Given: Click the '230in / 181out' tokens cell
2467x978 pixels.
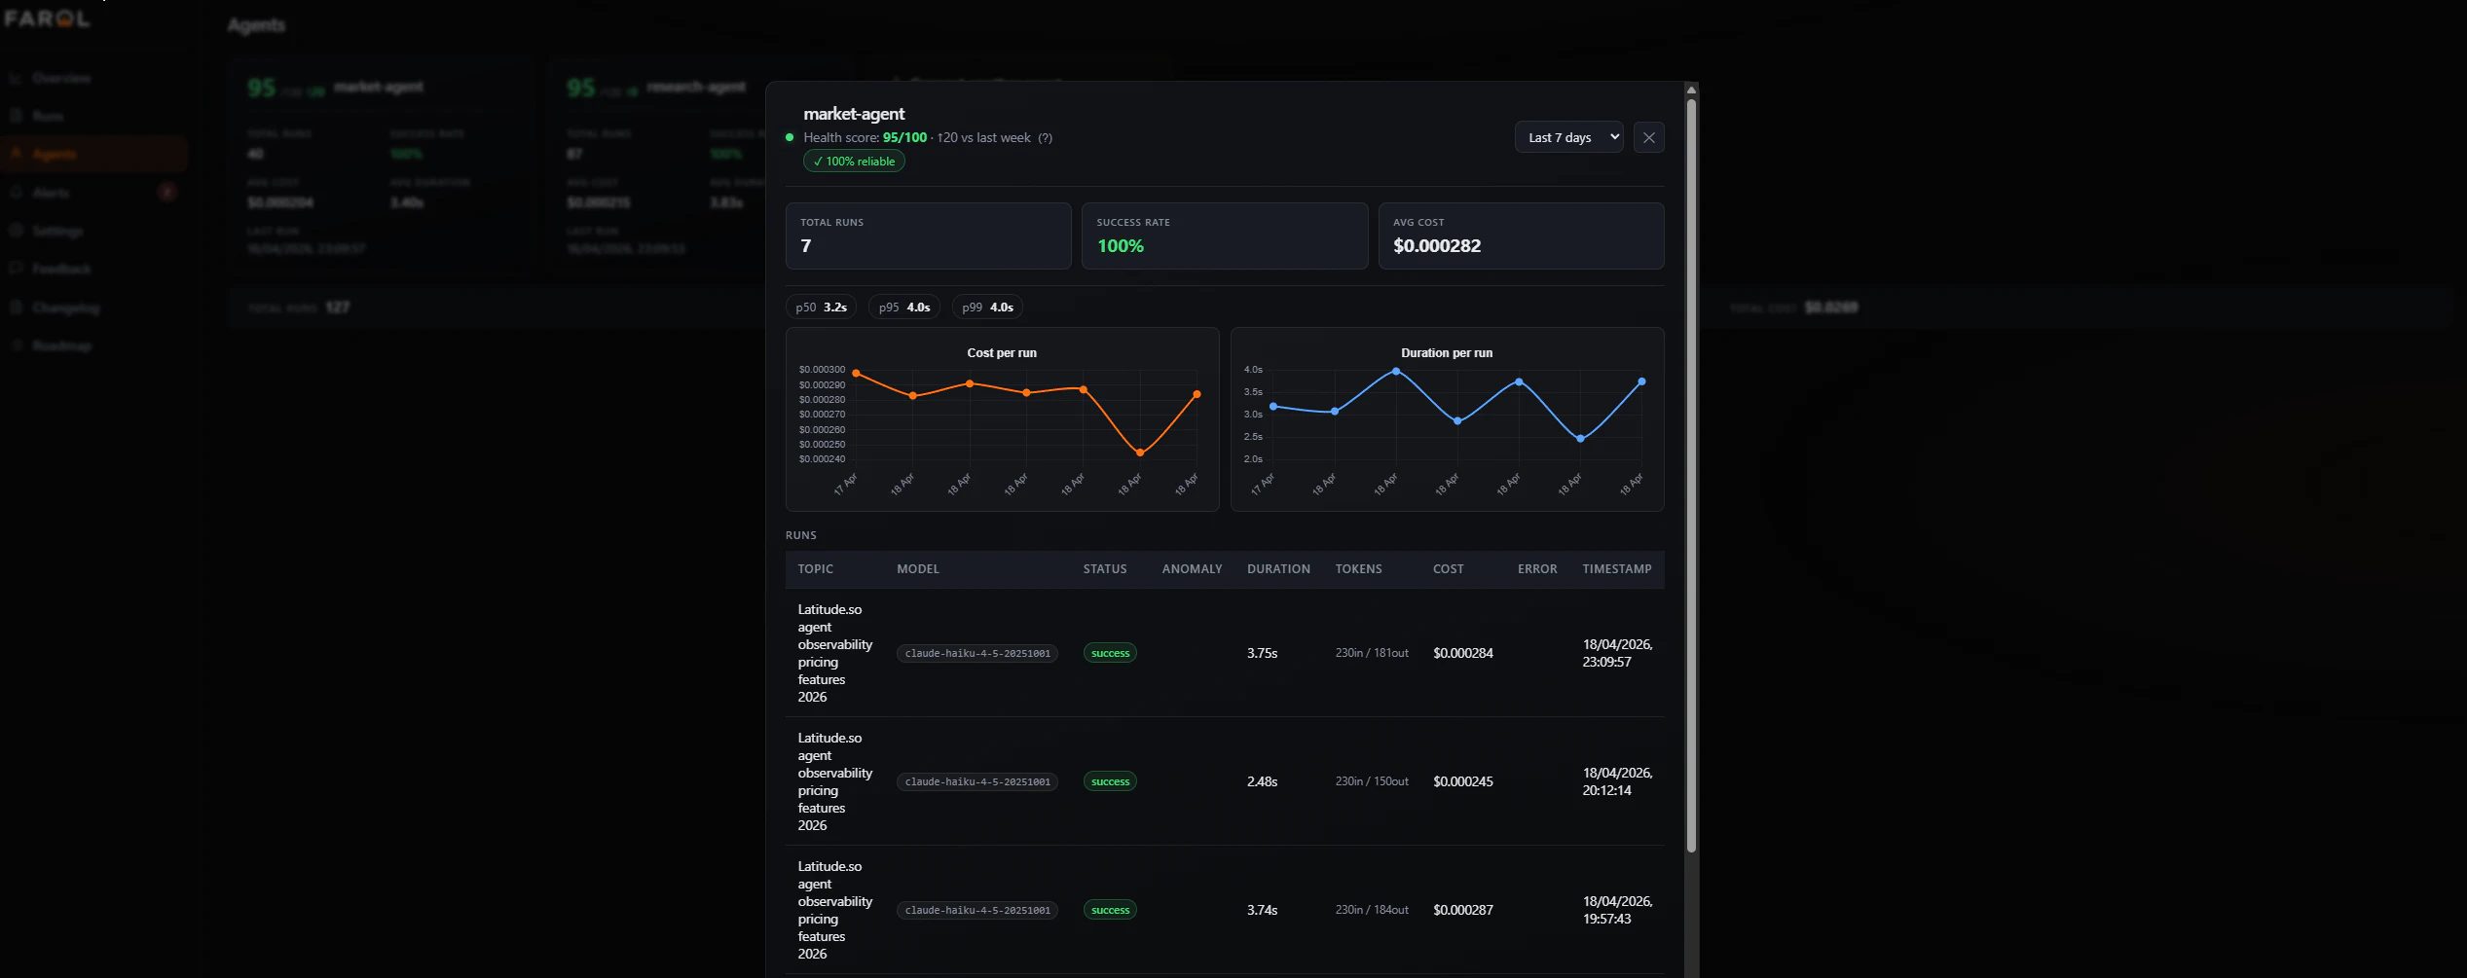Looking at the screenshot, I should 1372,653.
